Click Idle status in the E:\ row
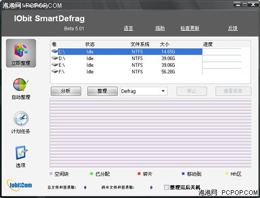This screenshot has width=260, height=198. coord(90,65)
